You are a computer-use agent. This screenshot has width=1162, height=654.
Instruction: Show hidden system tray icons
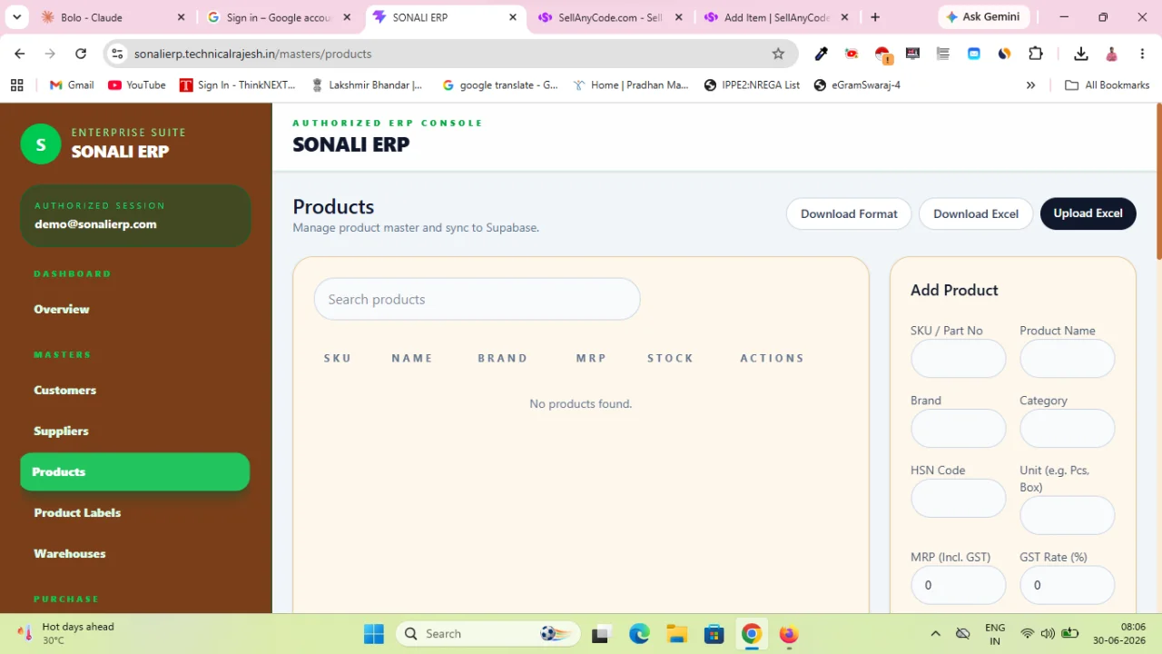click(x=935, y=634)
